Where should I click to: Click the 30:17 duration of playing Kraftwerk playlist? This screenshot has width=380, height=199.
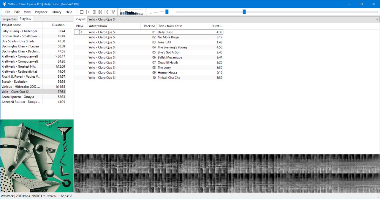pyautogui.click(x=60, y=56)
